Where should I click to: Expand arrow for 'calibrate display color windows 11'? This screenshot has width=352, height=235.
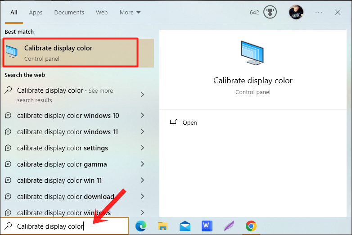coord(142,131)
